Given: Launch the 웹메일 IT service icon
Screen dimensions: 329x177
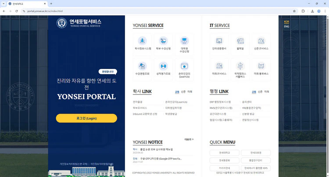Looking at the screenshot, I should tap(240, 43).
